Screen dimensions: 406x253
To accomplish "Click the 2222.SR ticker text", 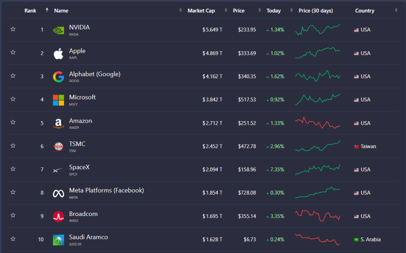I will coord(75,244).
